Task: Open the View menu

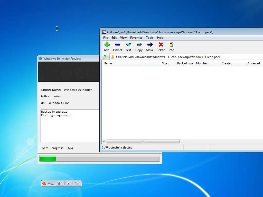Action: click(x=123, y=38)
